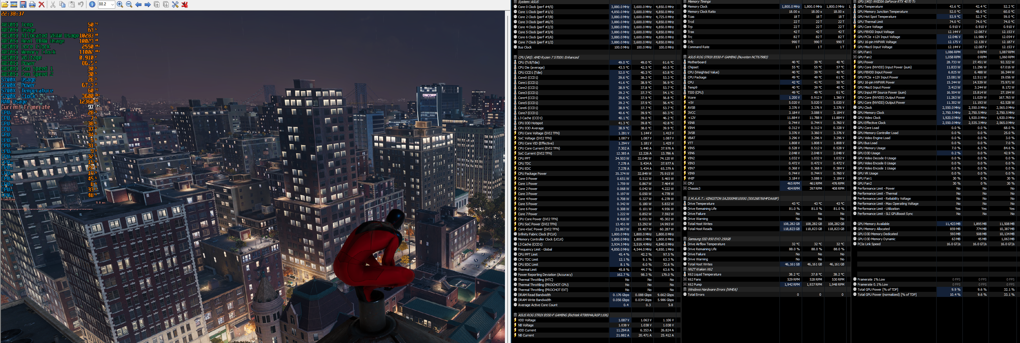Click thermometer icon beside X62 Liquid Temperature
This screenshot has height=343, width=1020.
point(685,274)
